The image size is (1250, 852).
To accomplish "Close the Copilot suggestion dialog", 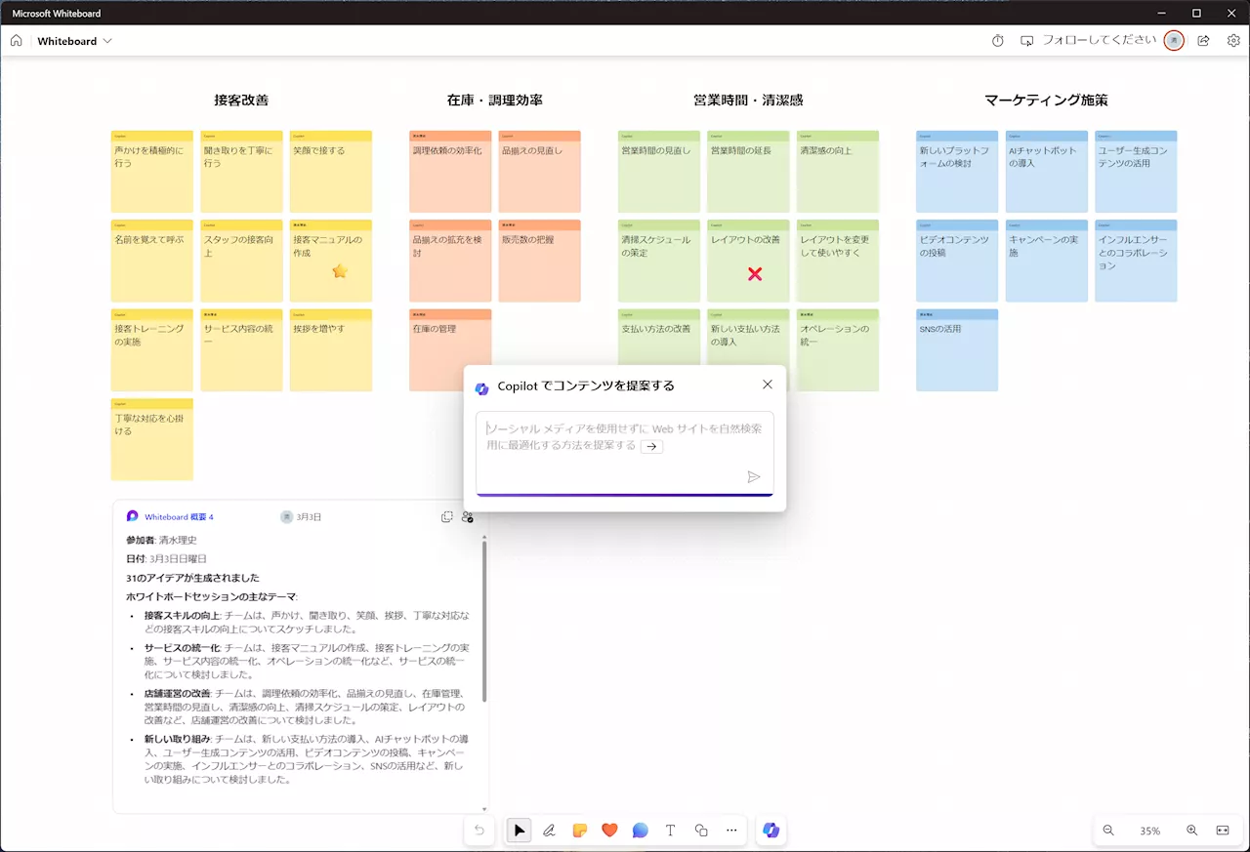I will click(x=768, y=385).
